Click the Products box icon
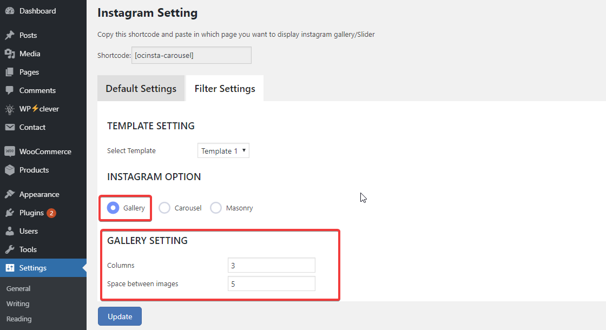Screen dimensions: 606x330 [10, 170]
